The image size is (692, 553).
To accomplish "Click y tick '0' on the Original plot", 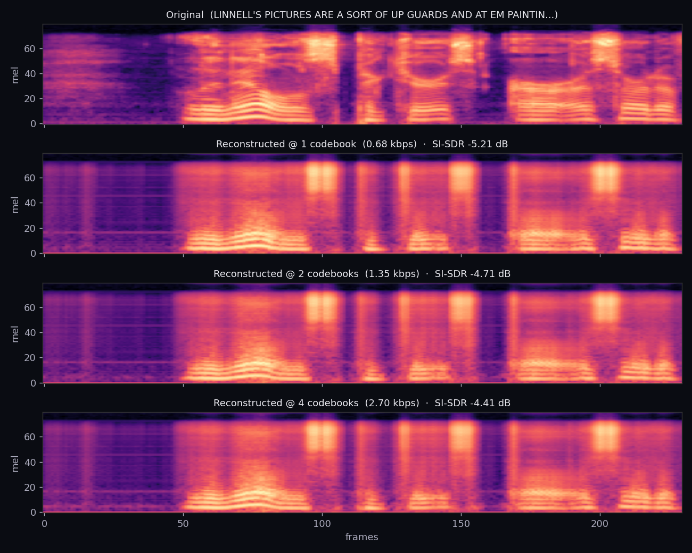I will coord(34,124).
